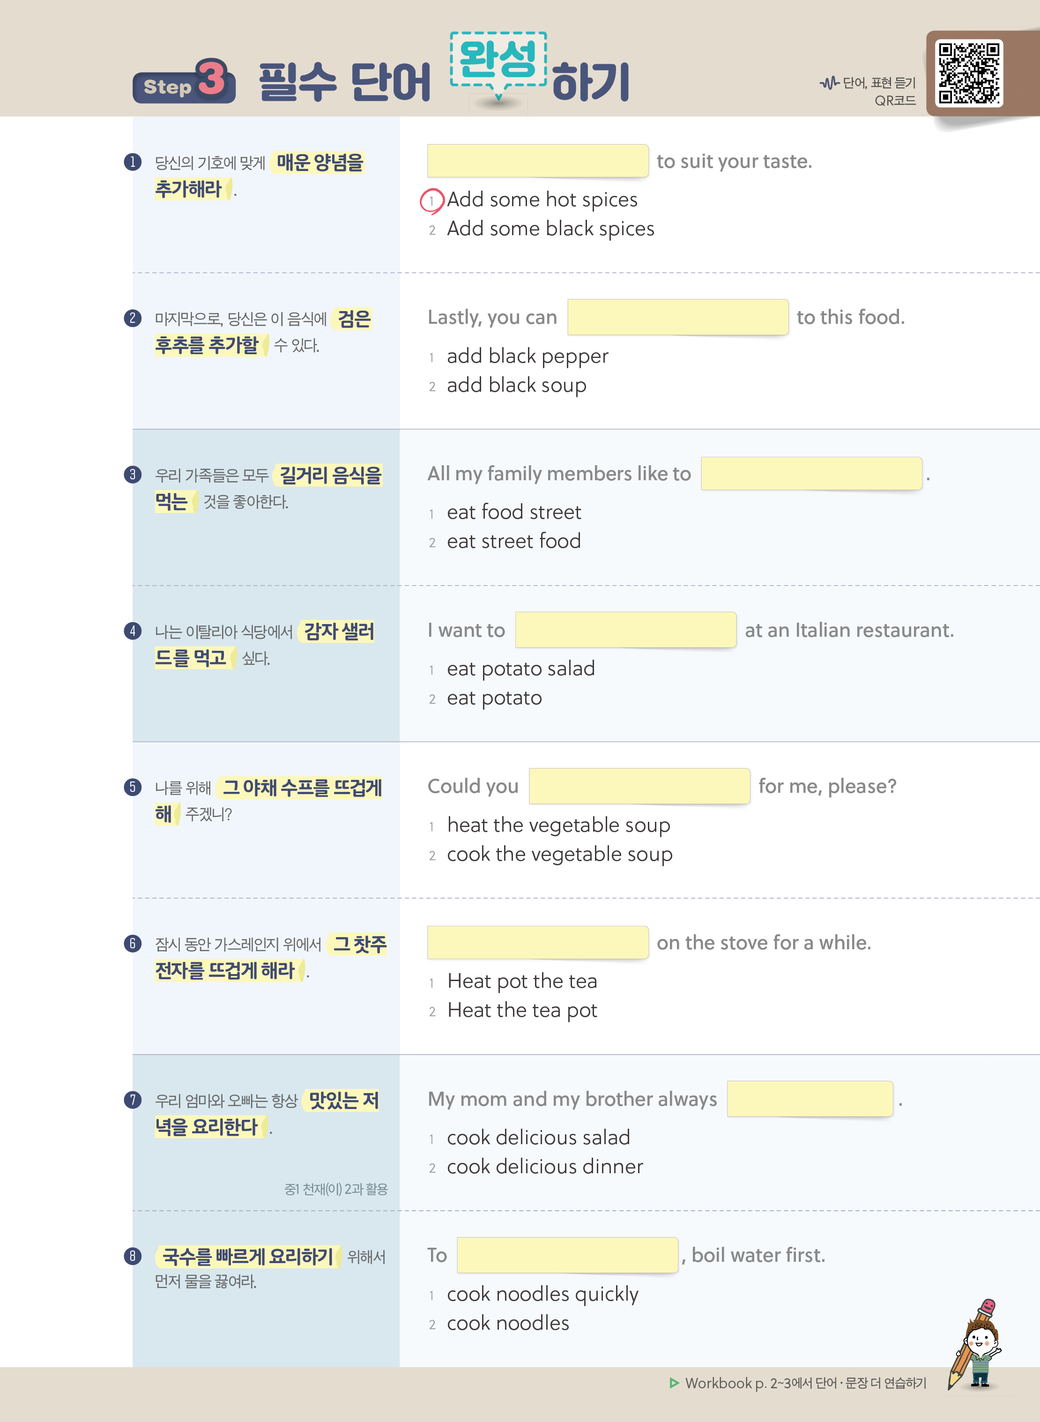
Task: Click the green Workbook arrow icon
Action: 674,1383
